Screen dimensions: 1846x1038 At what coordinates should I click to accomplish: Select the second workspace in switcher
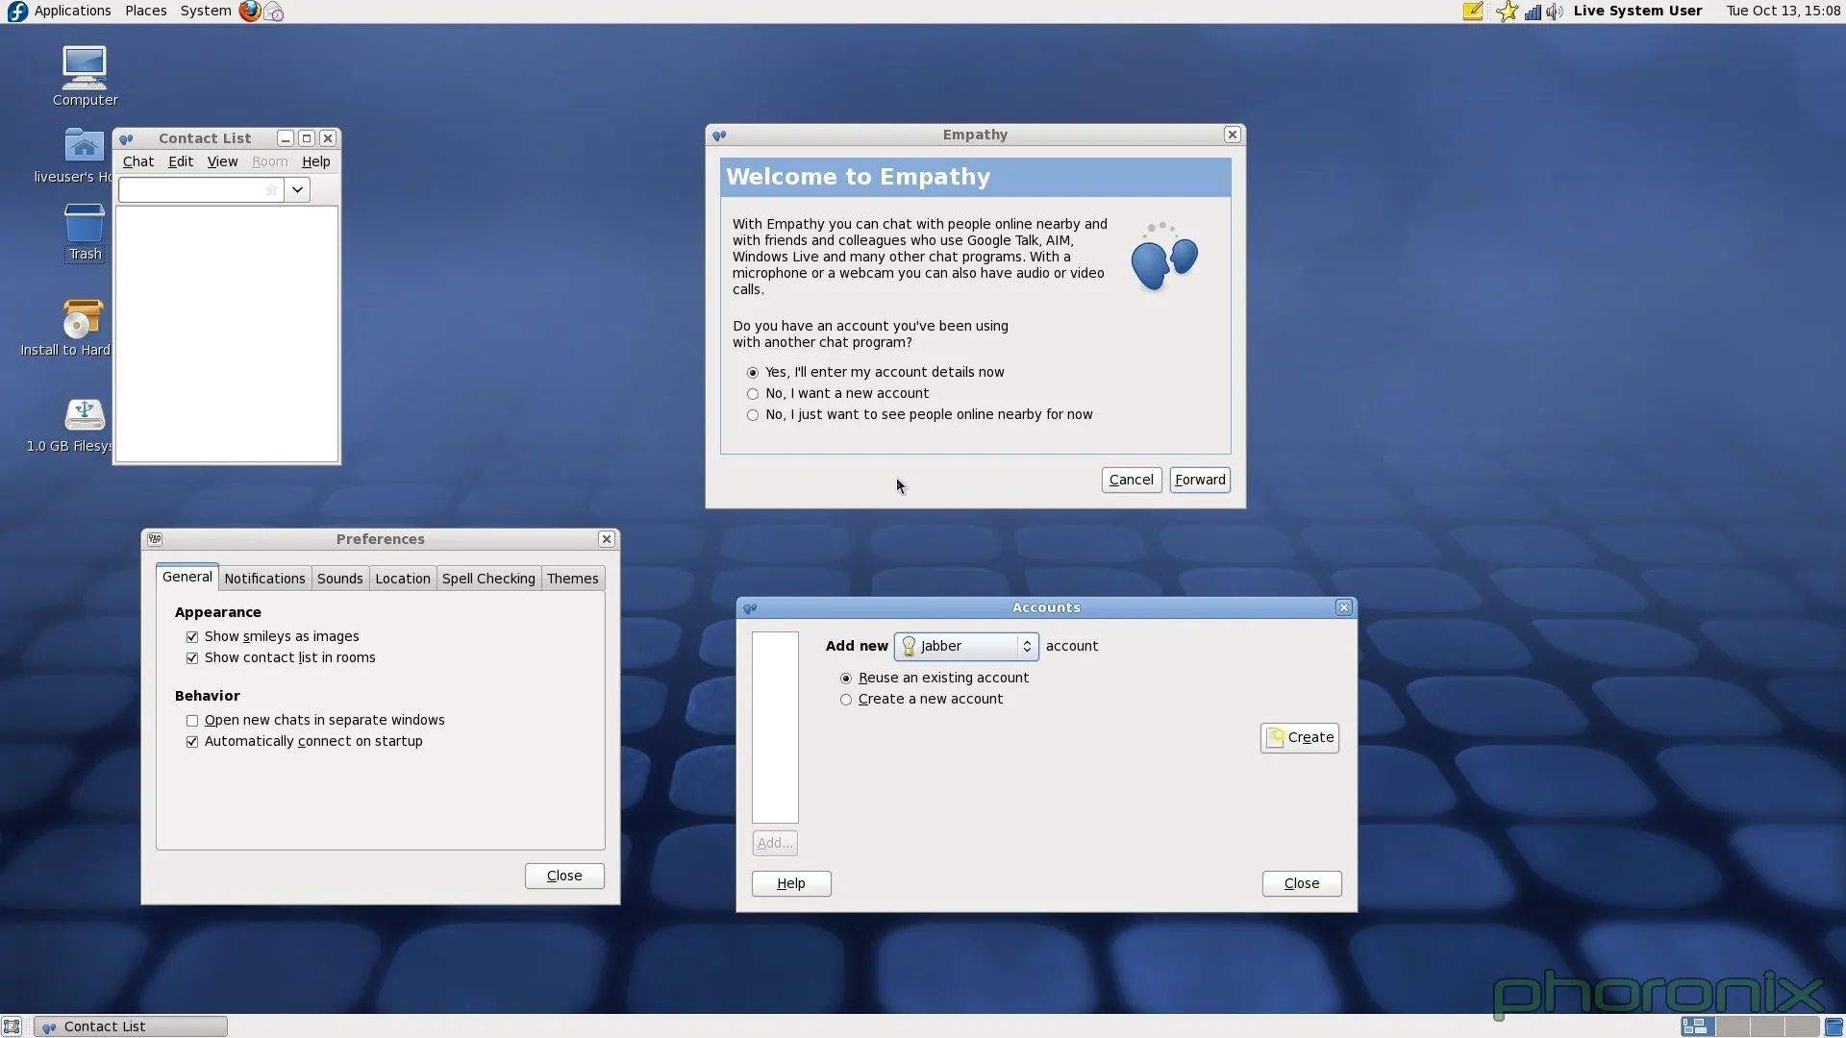pos(1733,1026)
